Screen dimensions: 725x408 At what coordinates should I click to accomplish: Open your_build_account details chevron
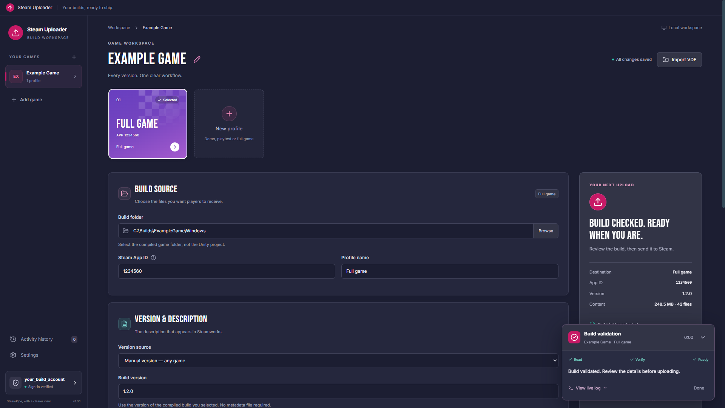(x=75, y=383)
